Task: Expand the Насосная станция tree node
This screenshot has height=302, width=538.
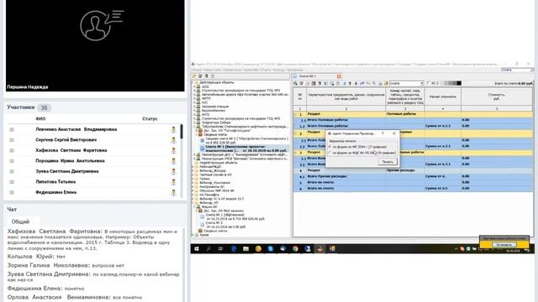Action: 194,107
